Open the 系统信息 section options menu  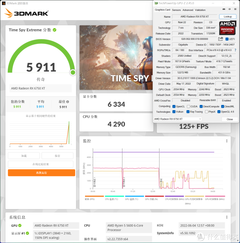click(x=227, y=217)
